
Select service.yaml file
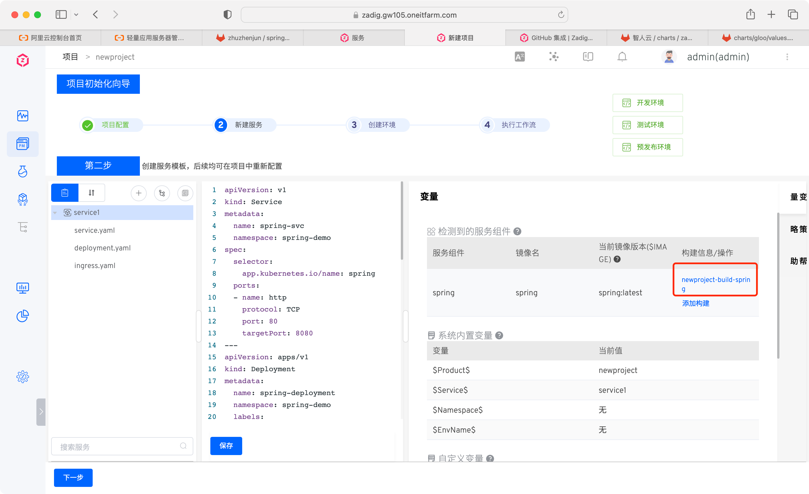click(95, 230)
